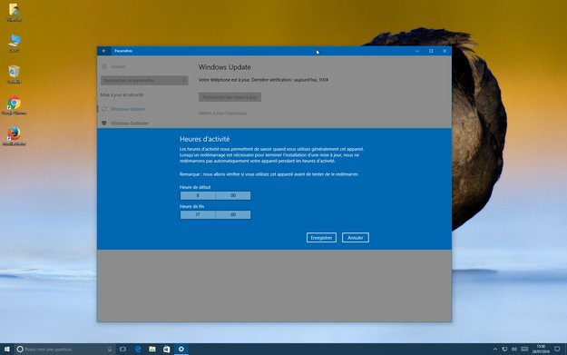The width and height of the screenshot is (567, 355).
Task: Click the Cortana microphone icon
Action: click(110, 350)
